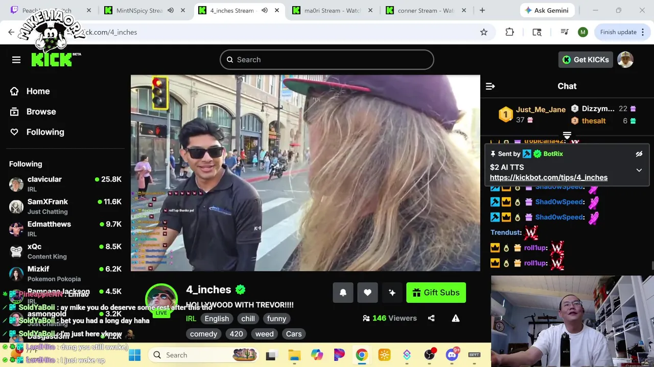Go to Home in Kick sidebar

coord(30,91)
